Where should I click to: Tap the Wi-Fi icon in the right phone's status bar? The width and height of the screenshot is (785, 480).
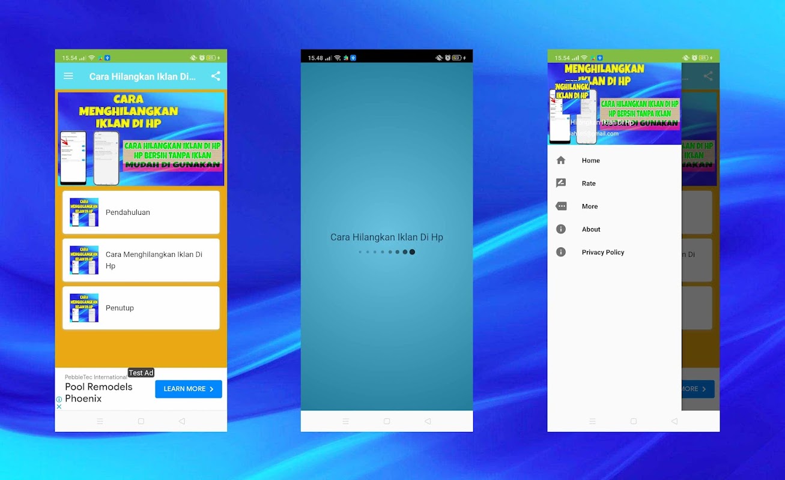[584, 58]
